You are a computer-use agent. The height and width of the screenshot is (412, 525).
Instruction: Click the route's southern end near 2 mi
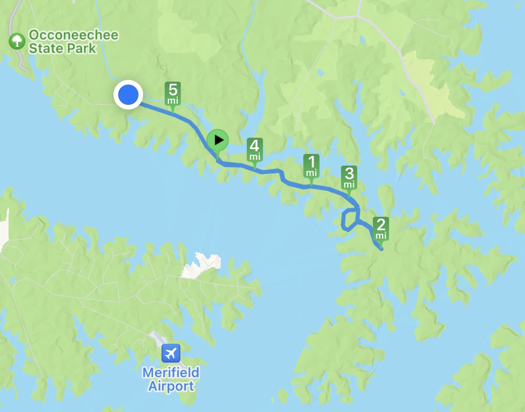pyautogui.click(x=381, y=249)
